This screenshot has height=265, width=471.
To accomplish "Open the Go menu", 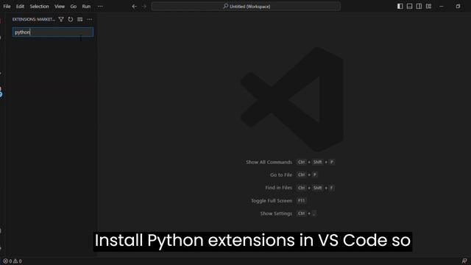I will pos(74,7).
